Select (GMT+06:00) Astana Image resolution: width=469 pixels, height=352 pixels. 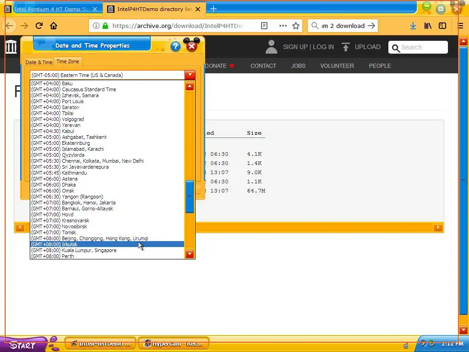click(x=107, y=179)
